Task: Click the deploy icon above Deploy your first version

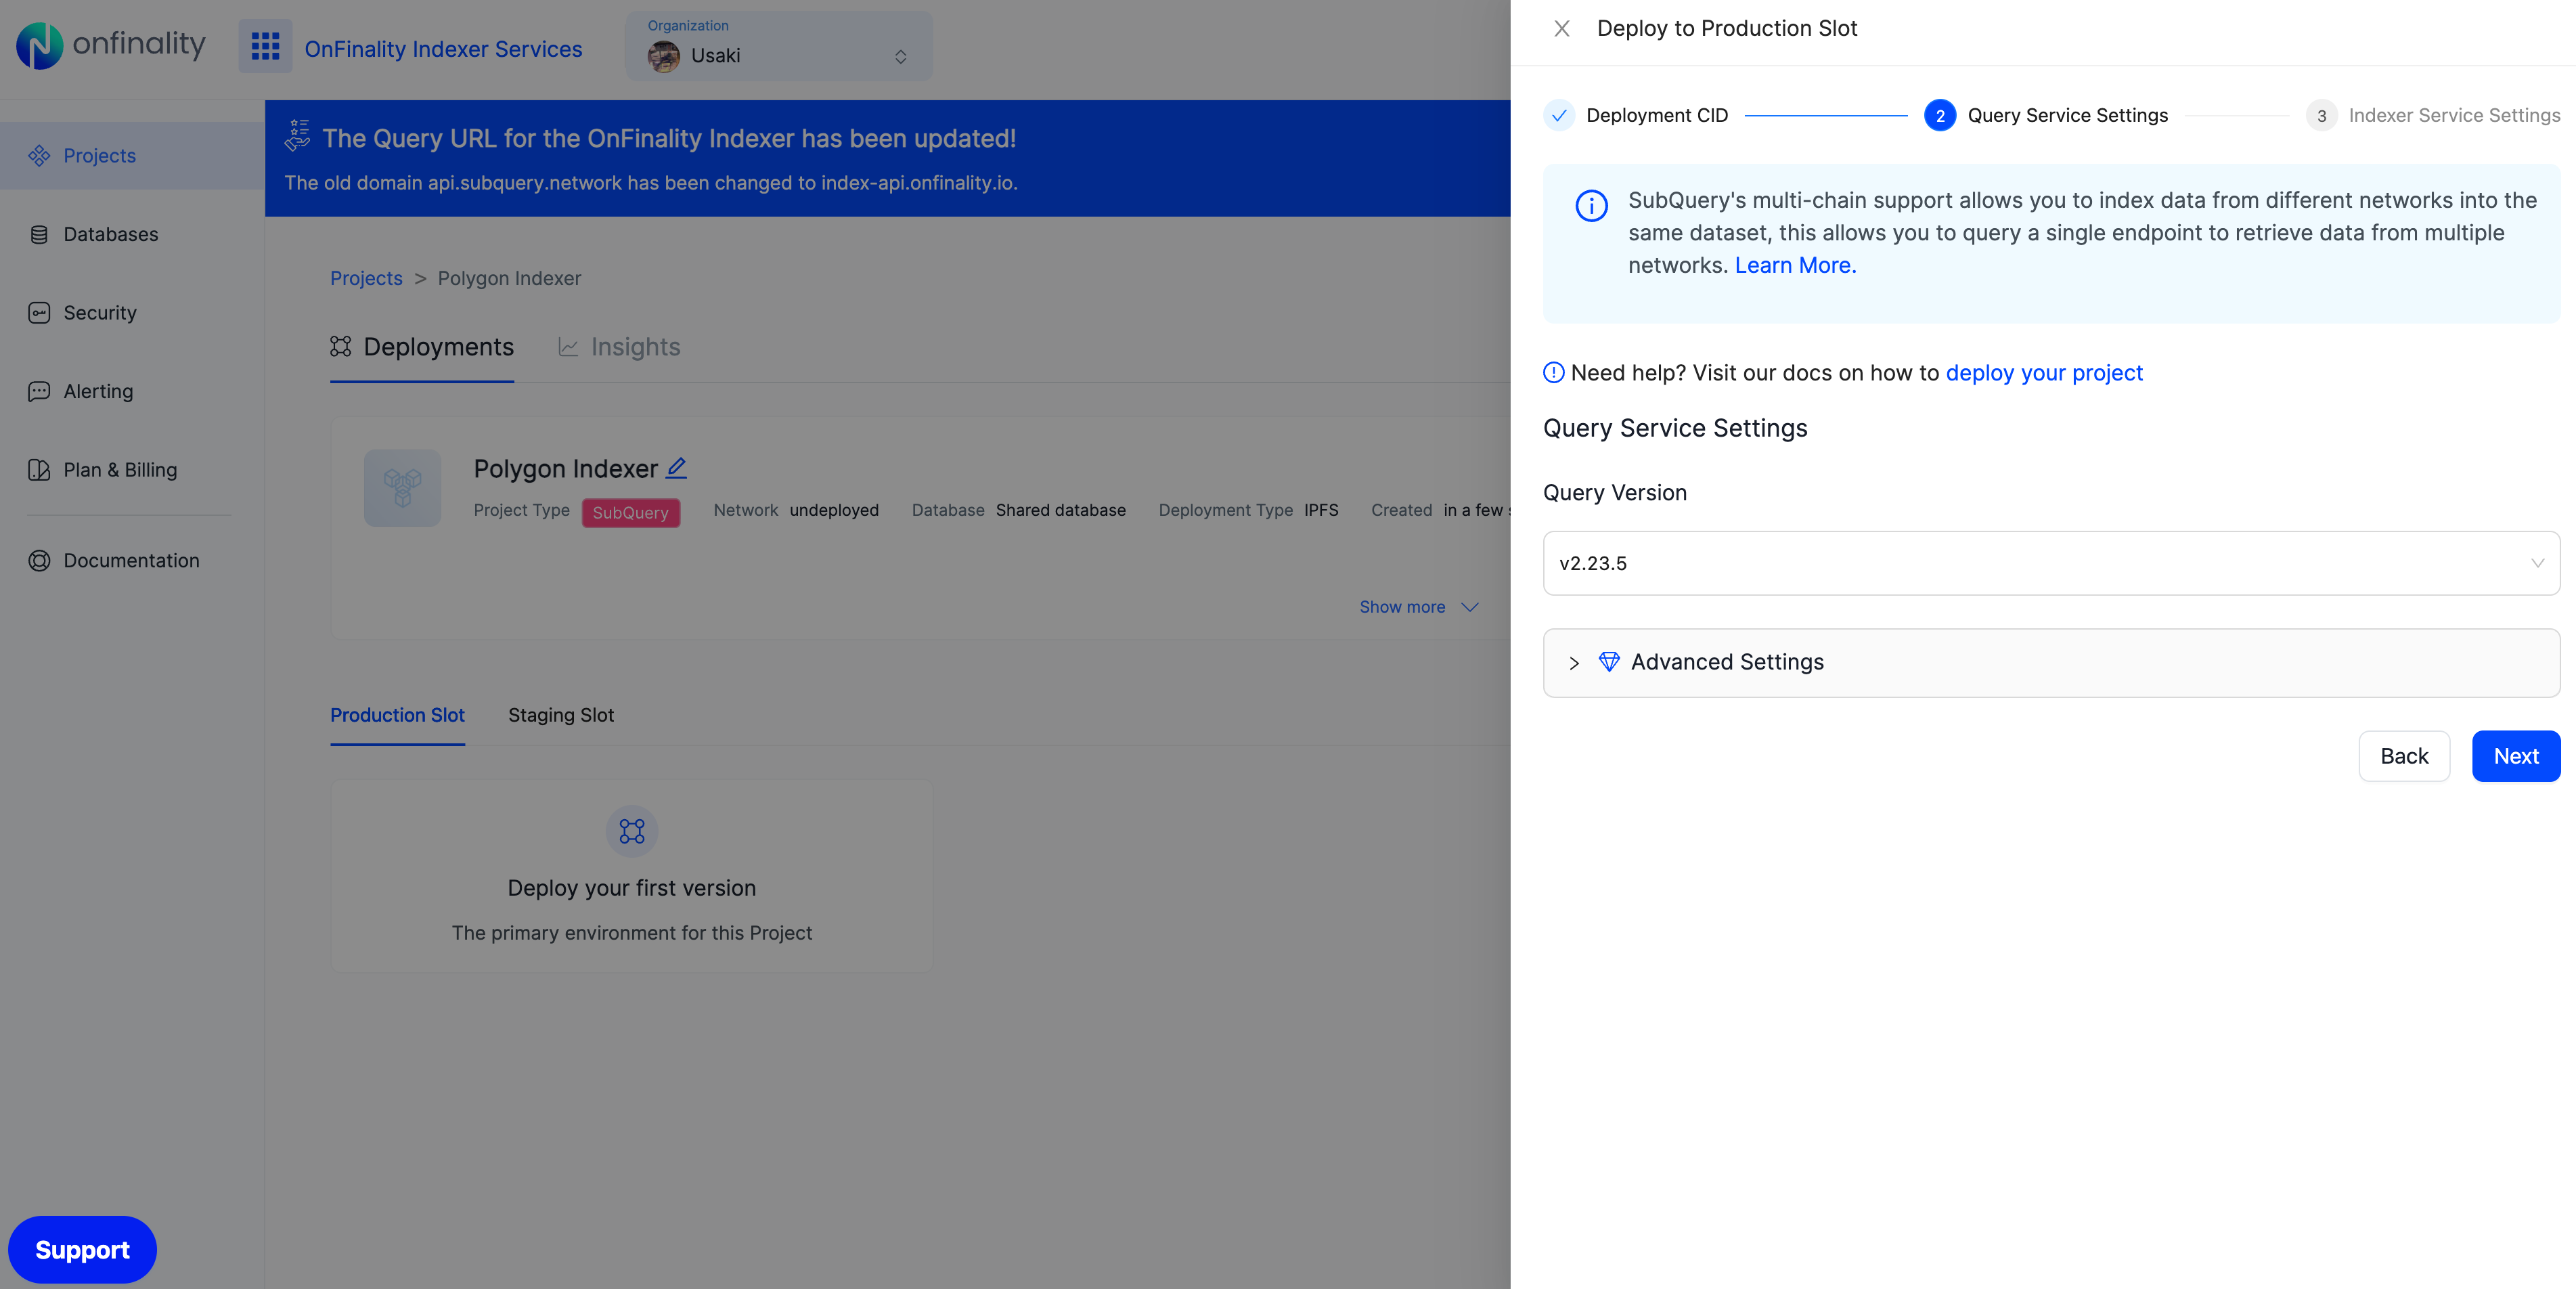Action: click(631, 831)
